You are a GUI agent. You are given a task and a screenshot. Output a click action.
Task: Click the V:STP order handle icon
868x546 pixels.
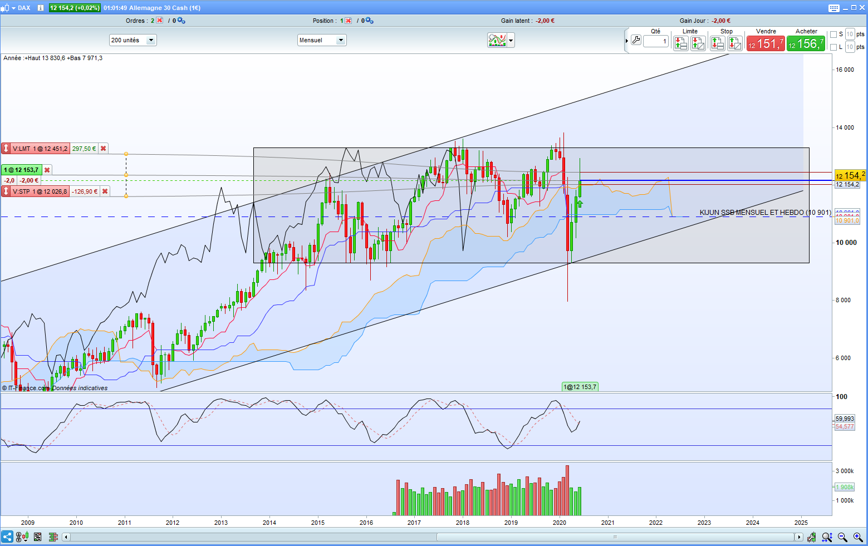click(x=6, y=191)
